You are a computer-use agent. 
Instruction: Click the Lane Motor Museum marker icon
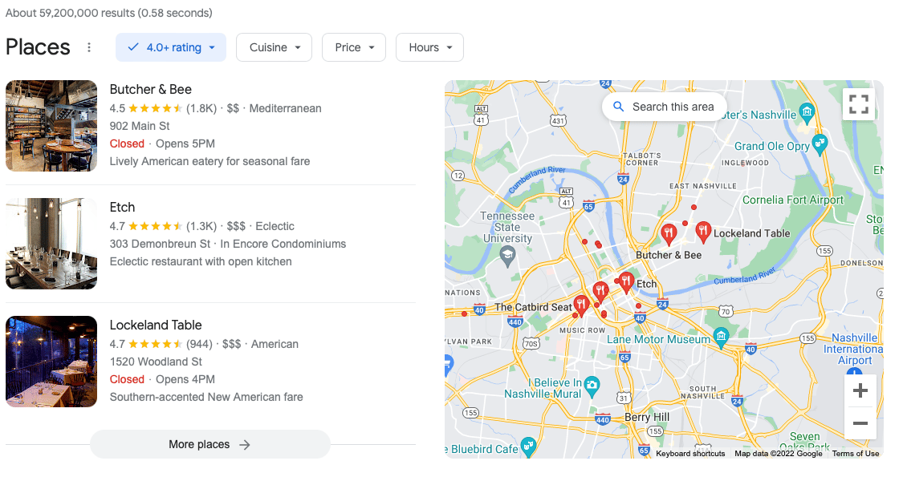[721, 338]
